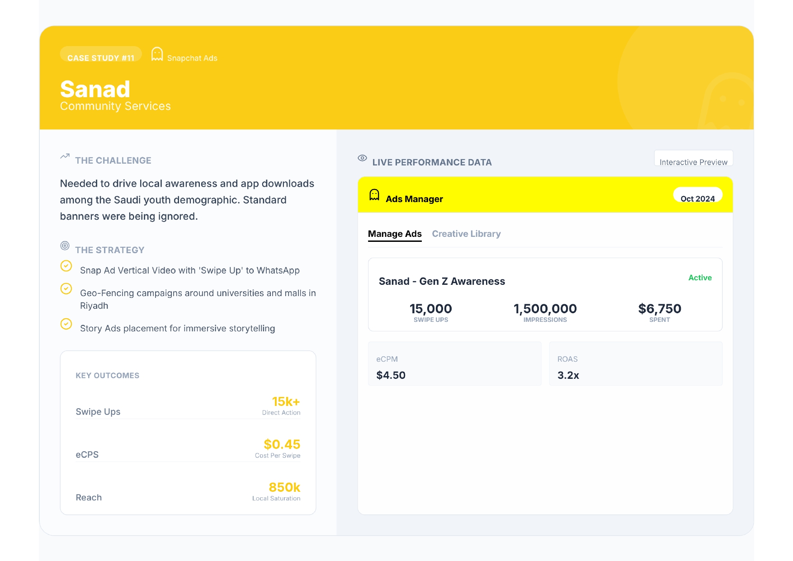Click the Reach outcome label
The image size is (793, 561).
(89, 498)
